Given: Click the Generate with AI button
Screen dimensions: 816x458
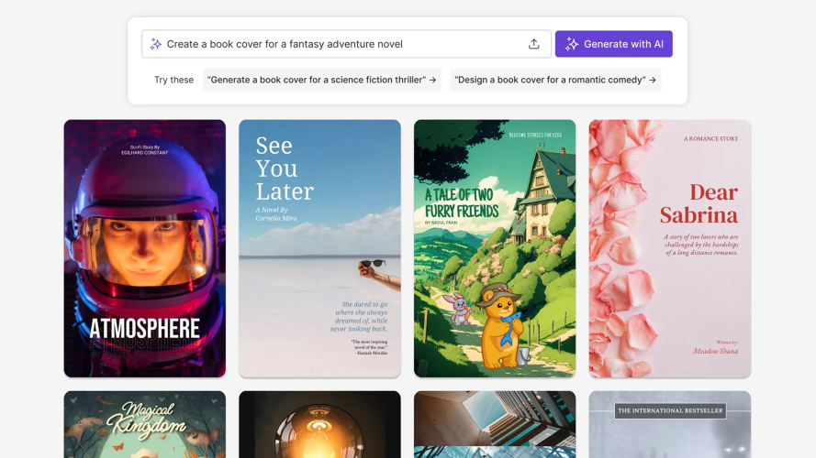Looking at the screenshot, I should [x=613, y=44].
